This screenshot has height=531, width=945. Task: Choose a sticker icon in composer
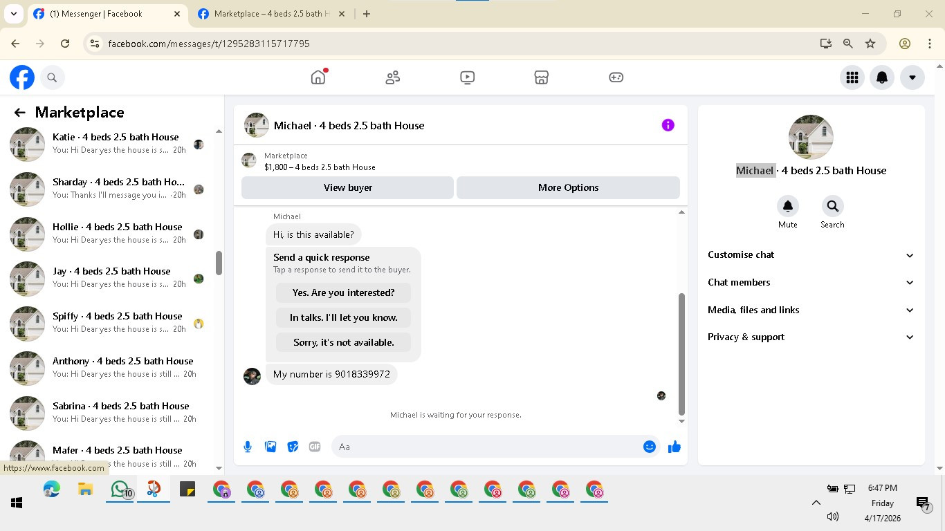(x=293, y=447)
